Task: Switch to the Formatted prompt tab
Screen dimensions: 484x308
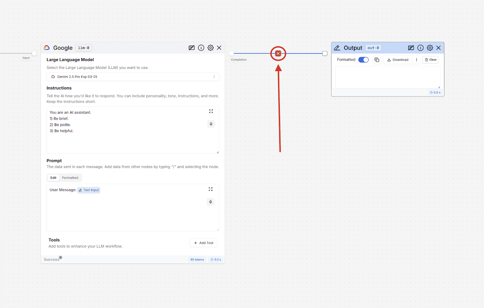Action: (x=70, y=178)
